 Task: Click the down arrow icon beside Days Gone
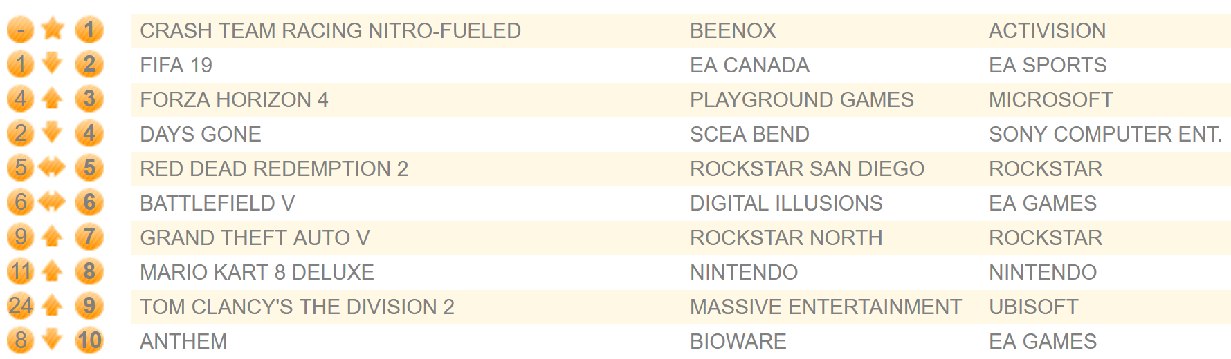(52, 132)
